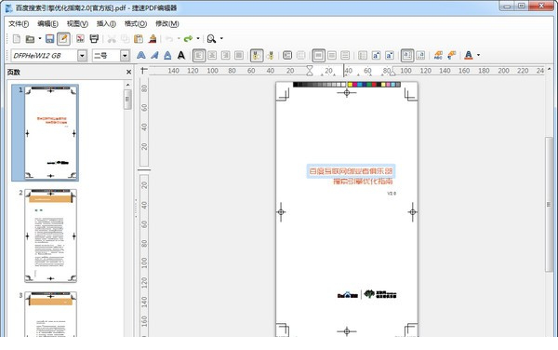Click the ruler tab-stop corner icon
Viewport: 558px width, 350px height.
[143, 71]
